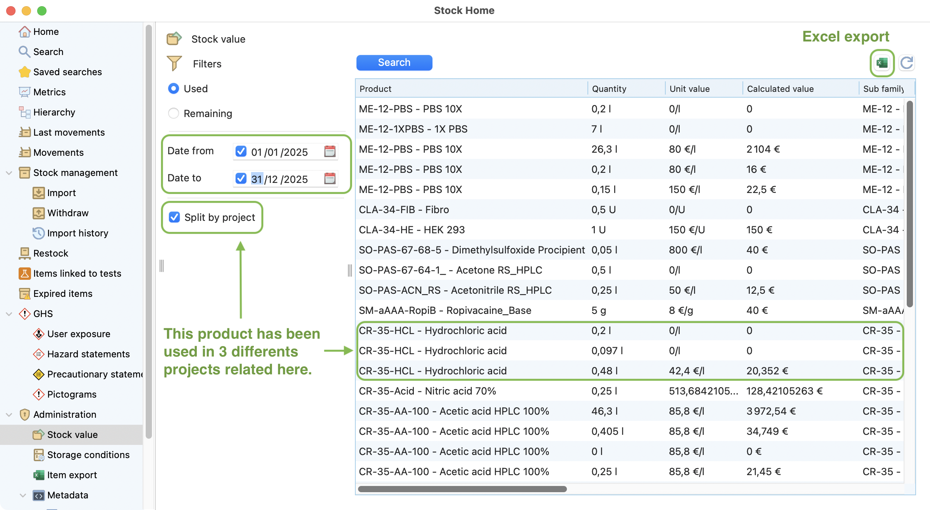Open Items linked to tests
This screenshot has width=930, height=510.
coord(77,274)
